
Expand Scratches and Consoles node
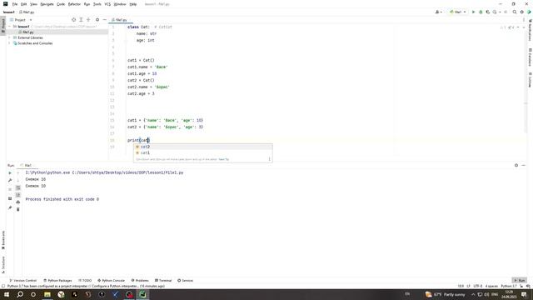tap(9, 43)
